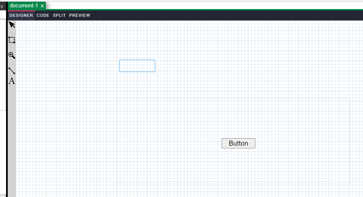The height and width of the screenshot is (197, 363).
Task: Choose the rectangle marquee selection tool
Action: pos(12,40)
